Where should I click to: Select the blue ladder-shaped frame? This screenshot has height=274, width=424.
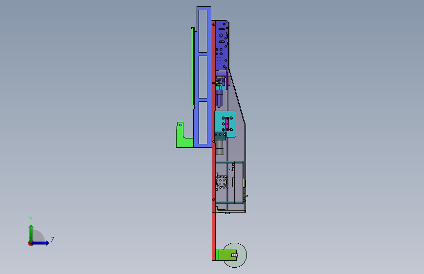203,77
